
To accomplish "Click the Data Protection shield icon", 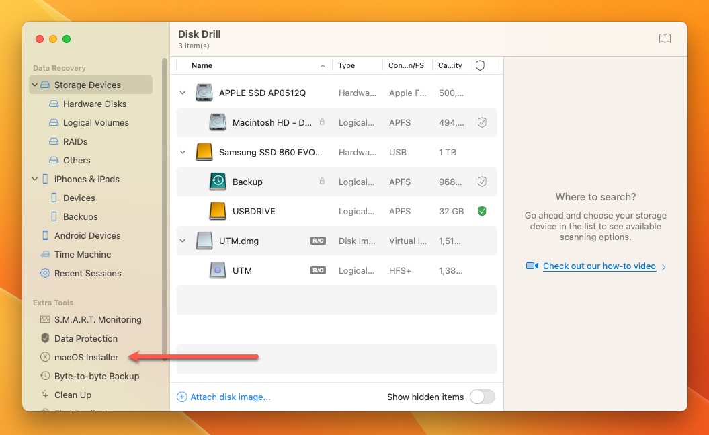I will coord(45,338).
